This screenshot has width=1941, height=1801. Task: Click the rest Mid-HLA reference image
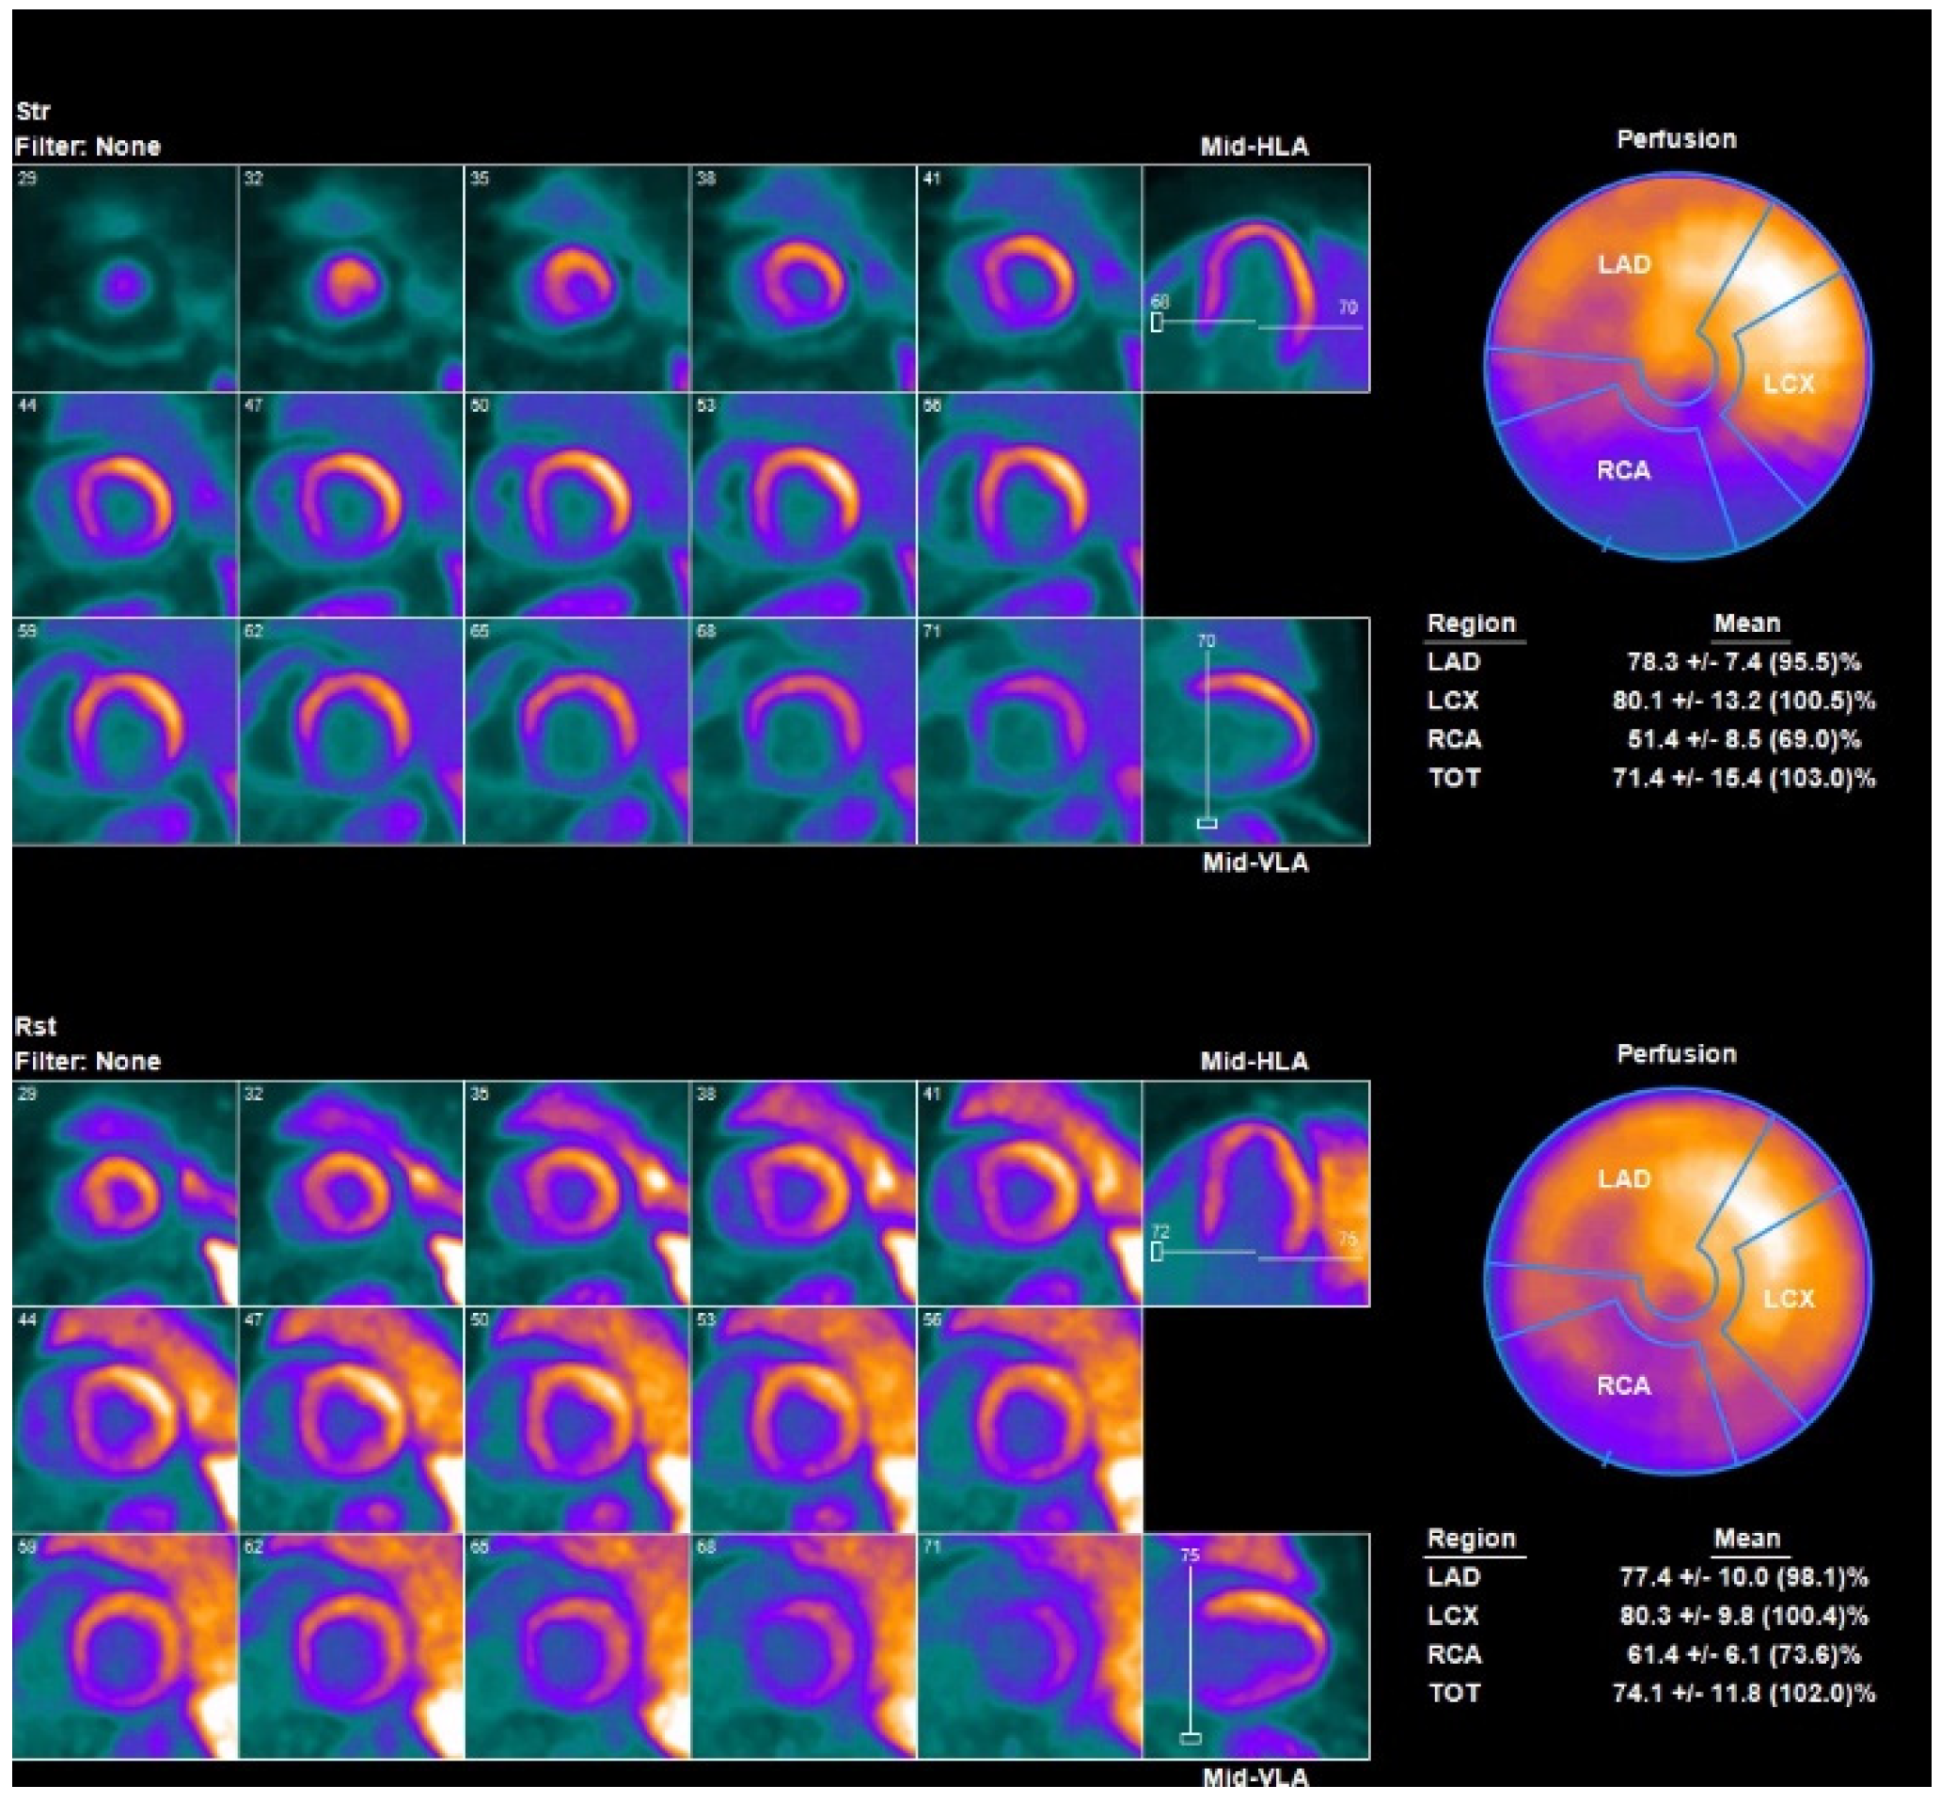1255,1193
